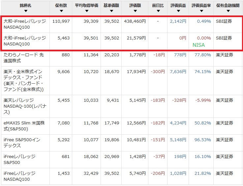
Task: Click 楽天証券 in the たわらノーロード row
Action: point(225,55)
